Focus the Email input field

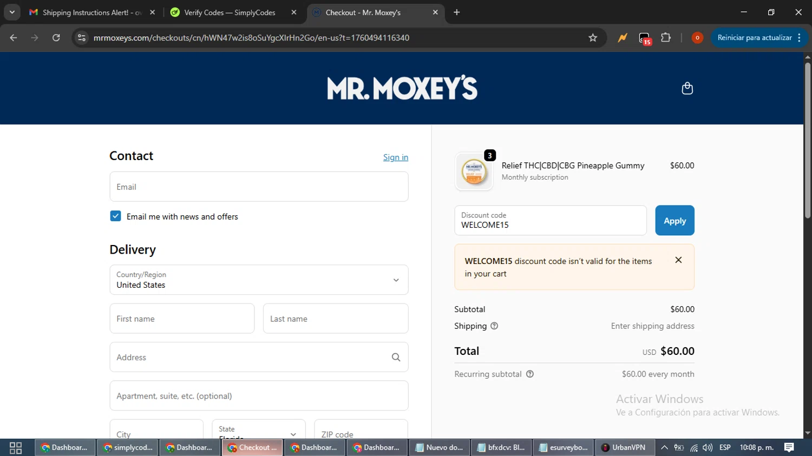[259, 187]
